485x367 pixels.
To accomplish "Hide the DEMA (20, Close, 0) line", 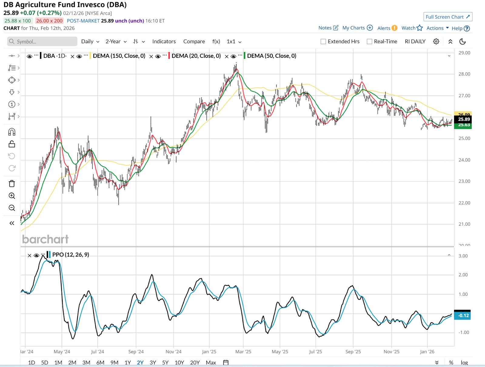I will tap(158, 56).
